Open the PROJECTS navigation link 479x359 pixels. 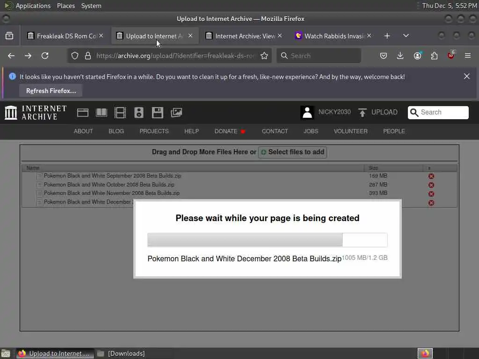coord(154,131)
